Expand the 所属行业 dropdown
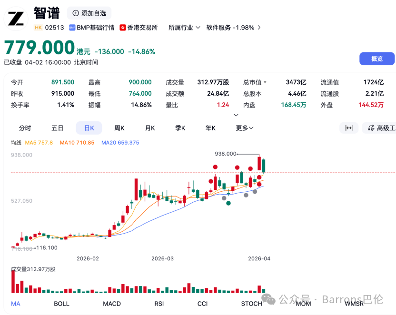 (x=184, y=28)
